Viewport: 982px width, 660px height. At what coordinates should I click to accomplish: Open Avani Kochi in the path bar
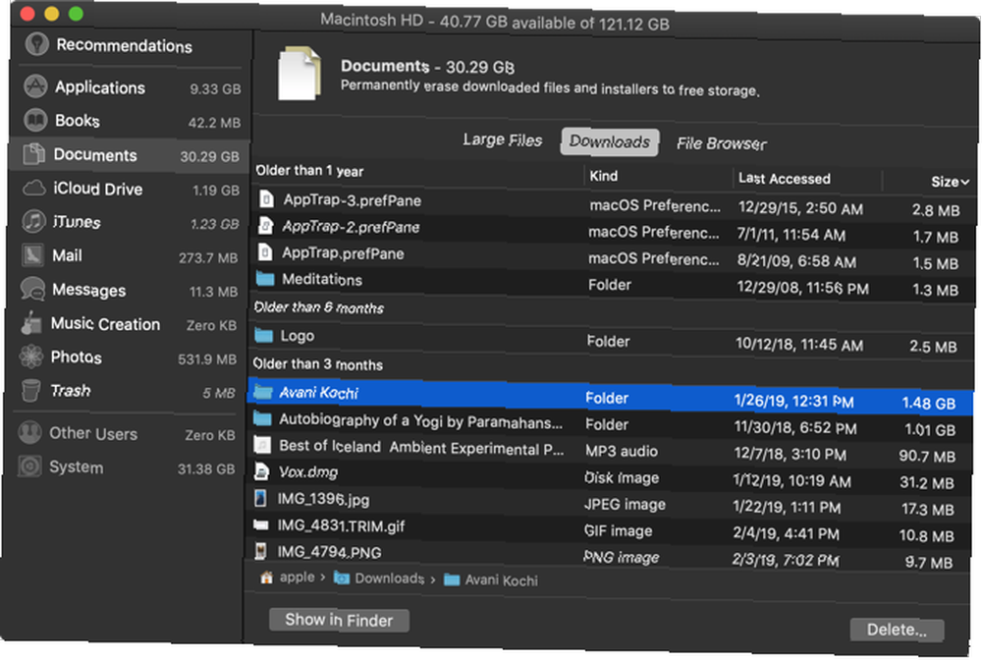[x=490, y=579]
